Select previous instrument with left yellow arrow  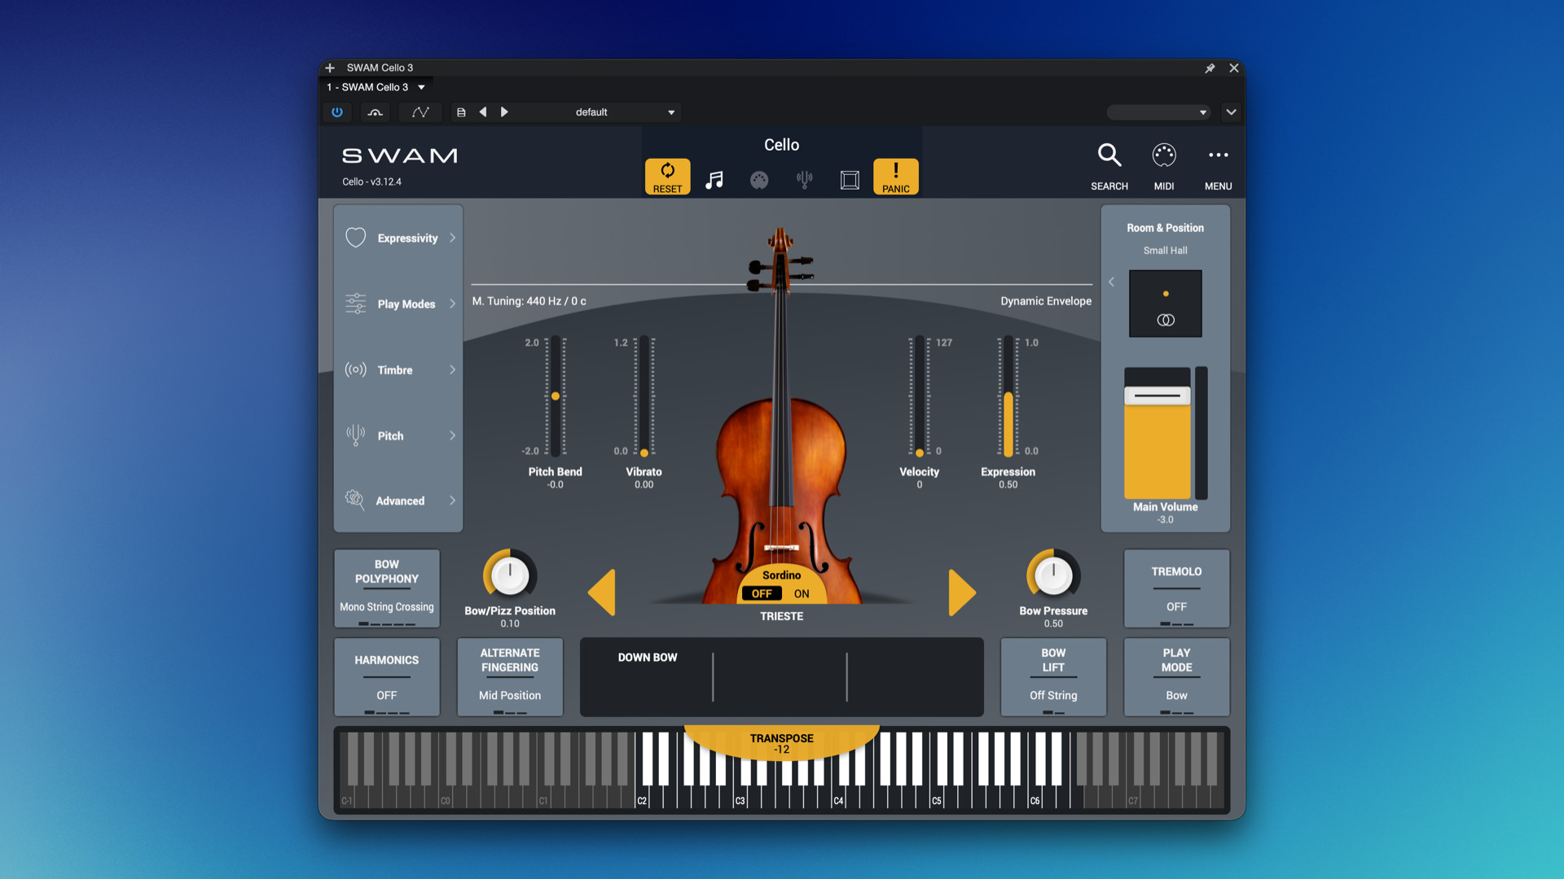602,593
